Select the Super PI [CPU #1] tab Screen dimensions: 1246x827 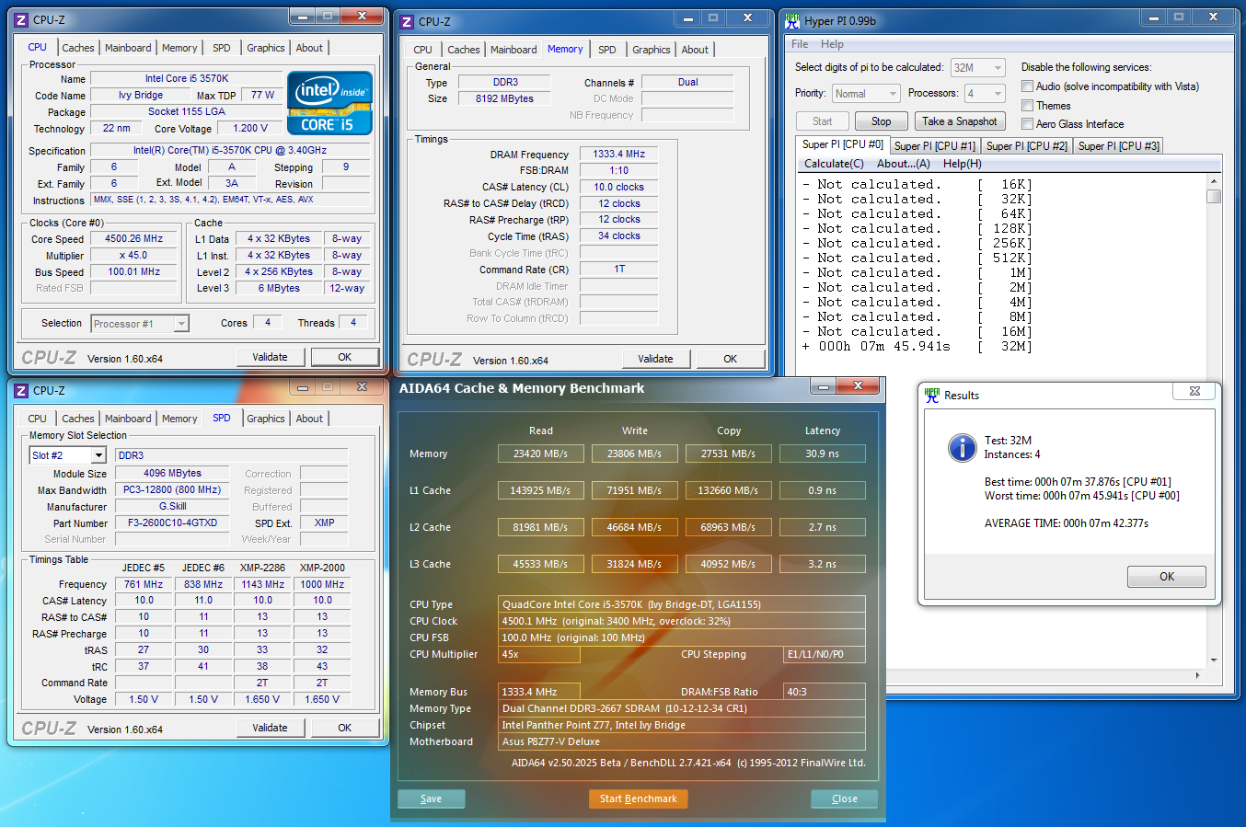pos(935,145)
